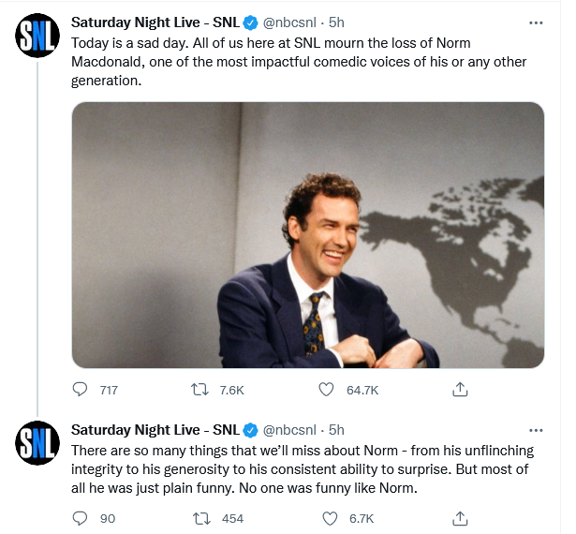Viewport: 576px width, 534px height.
Task: Click the @nbcsnl handle in second tweet
Action: (292, 430)
